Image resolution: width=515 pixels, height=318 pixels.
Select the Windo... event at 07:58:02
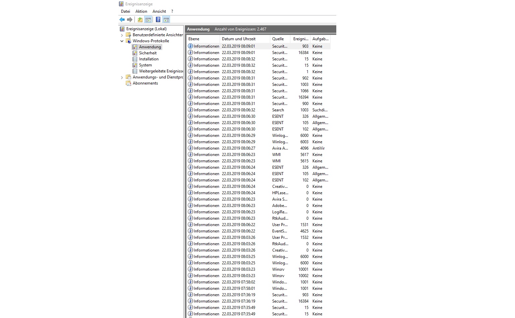(259, 282)
